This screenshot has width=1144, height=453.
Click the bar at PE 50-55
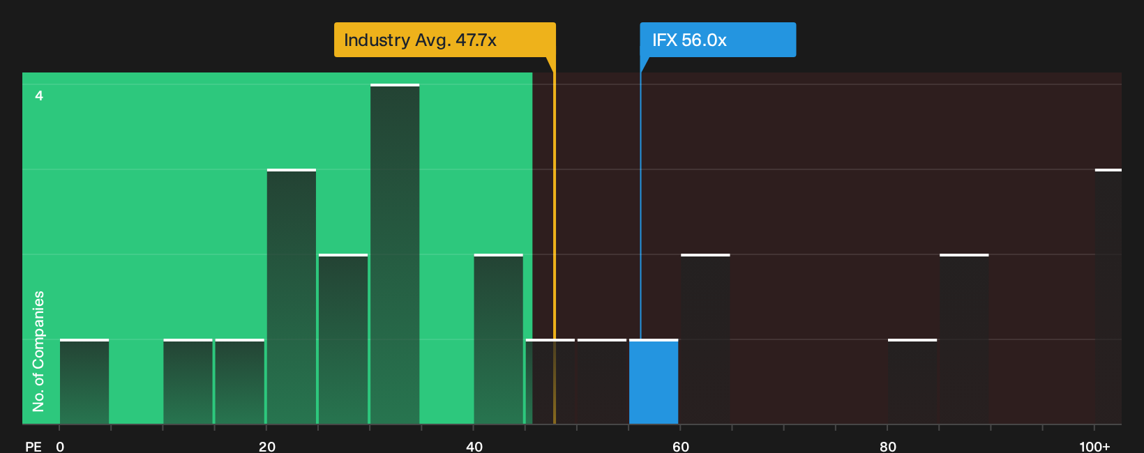tap(602, 382)
